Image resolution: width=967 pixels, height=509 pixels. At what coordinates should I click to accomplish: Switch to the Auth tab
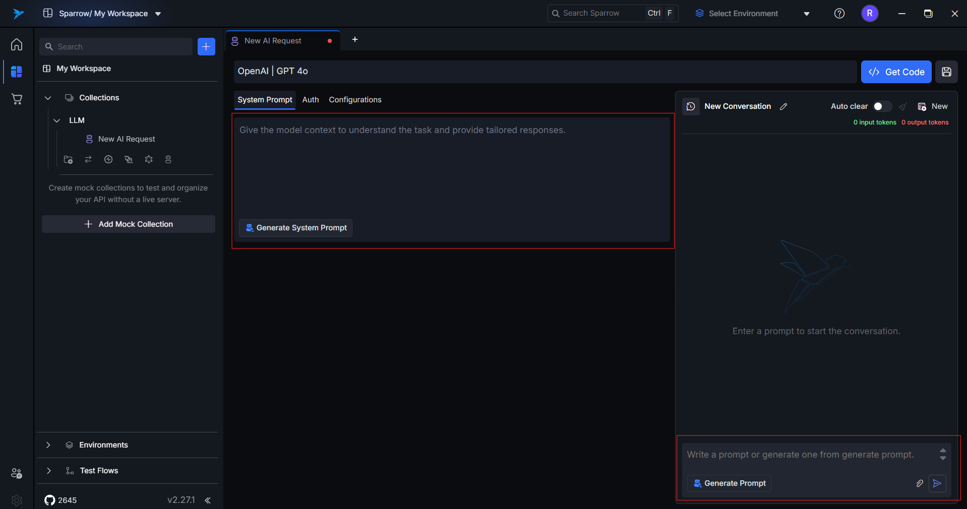[311, 100]
